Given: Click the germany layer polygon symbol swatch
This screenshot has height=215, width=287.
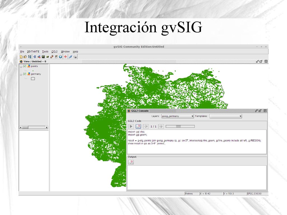Looking at the screenshot, I should (x=33, y=79).
